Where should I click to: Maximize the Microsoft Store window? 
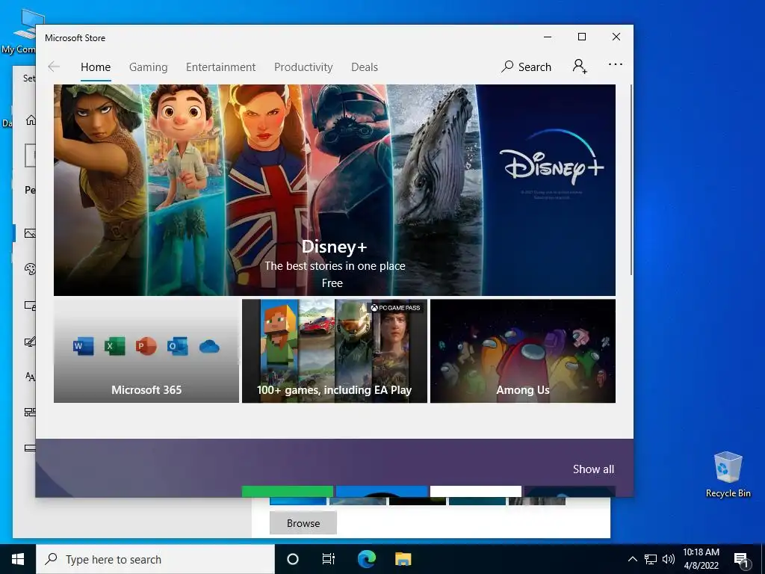(x=581, y=37)
